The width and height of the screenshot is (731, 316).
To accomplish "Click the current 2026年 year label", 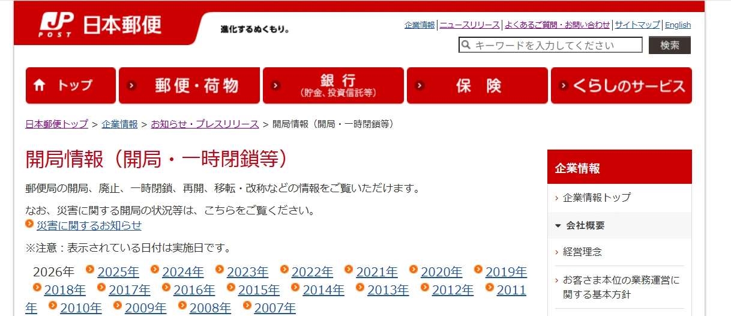I will (x=54, y=272).
